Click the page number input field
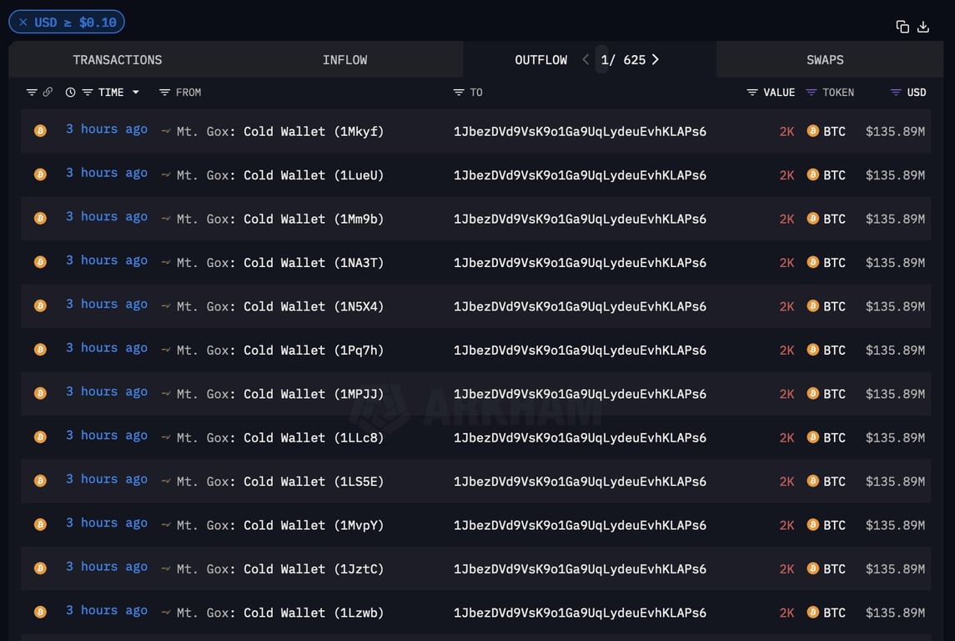 pyautogui.click(x=602, y=60)
